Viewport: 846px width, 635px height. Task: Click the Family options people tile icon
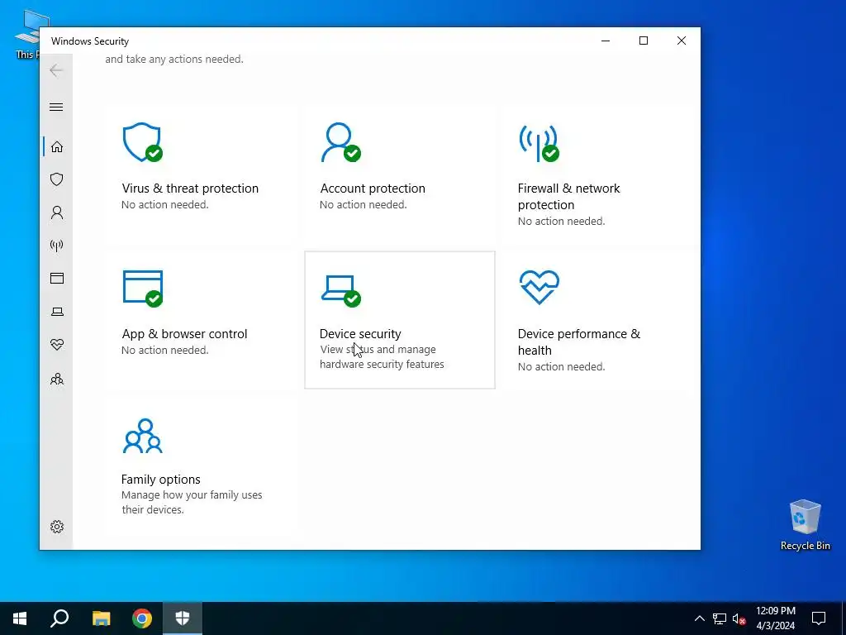coord(142,436)
